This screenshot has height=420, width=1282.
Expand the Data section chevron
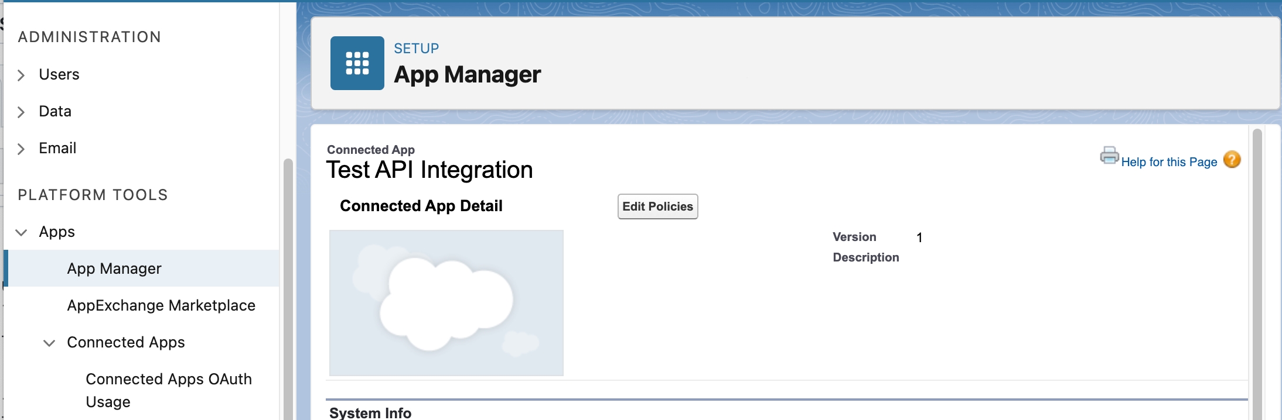pyautogui.click(x=21, y=112)
